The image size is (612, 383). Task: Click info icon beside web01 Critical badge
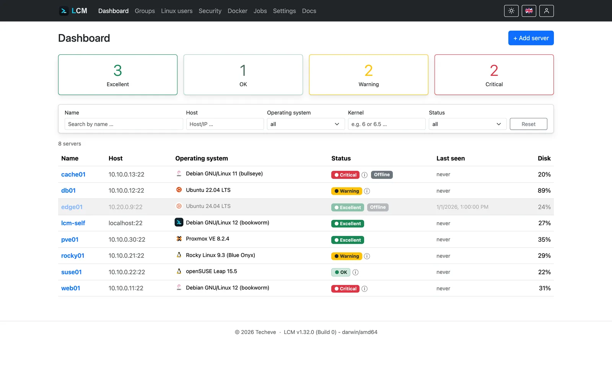click(x=365, y=289)
